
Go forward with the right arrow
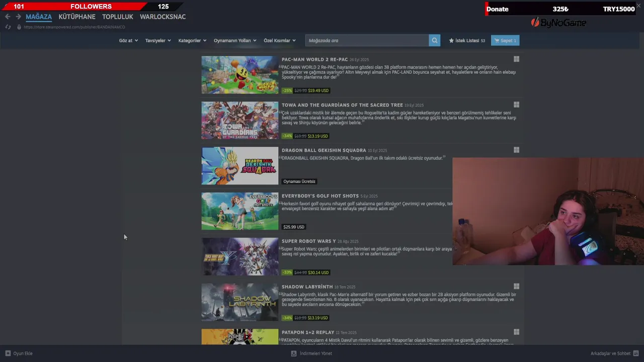point(18,17)
